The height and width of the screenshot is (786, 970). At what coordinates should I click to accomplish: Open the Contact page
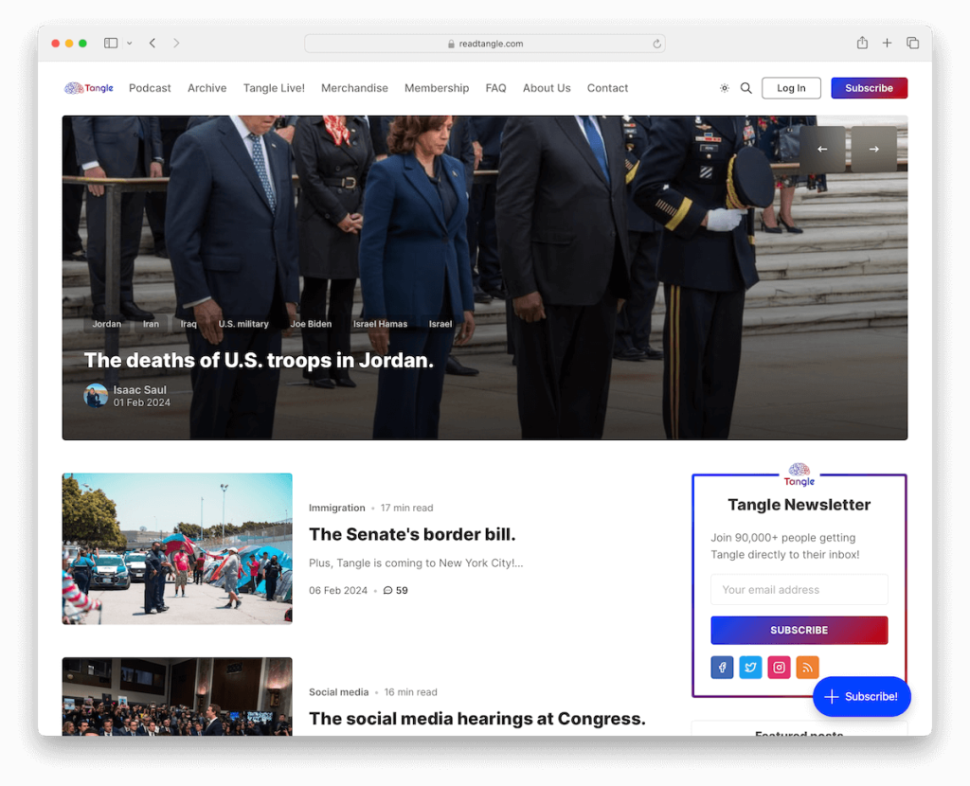(x=607, y=88)
